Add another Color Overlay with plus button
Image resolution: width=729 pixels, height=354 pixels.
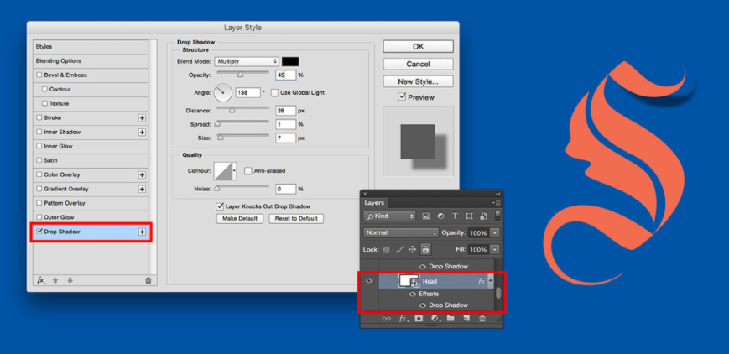pyautogui.click(x=142, y=175)
